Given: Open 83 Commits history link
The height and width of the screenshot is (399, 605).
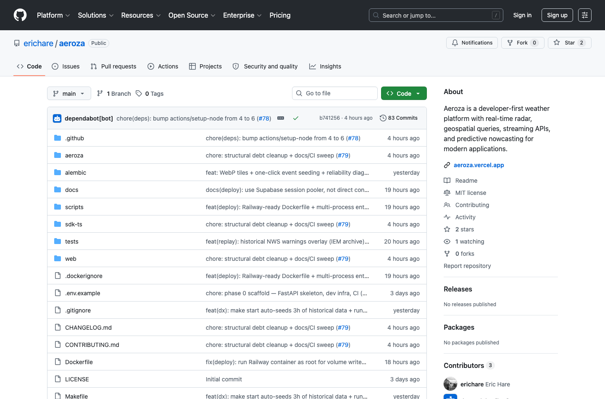Looking at the screenshot, I should tap(399, 118).
